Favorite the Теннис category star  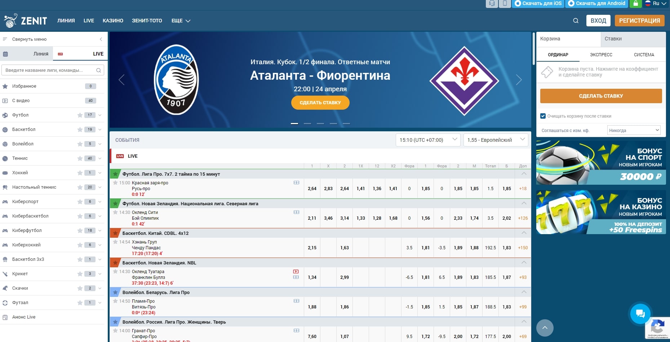[80, 158]
